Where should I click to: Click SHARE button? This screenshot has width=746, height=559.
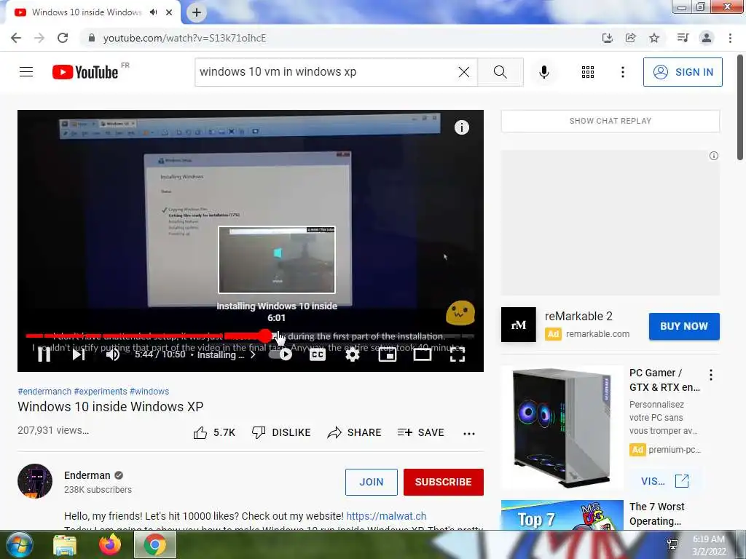coord(355,432)
